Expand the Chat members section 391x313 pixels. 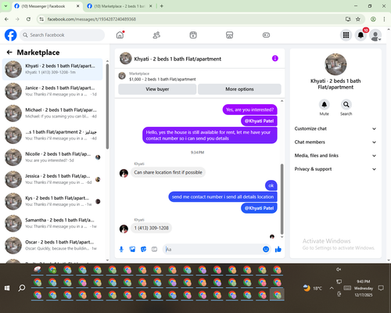(x=335, y=142)
